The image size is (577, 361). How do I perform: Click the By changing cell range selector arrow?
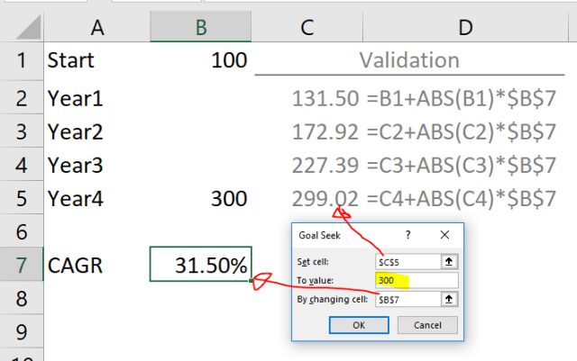[449, 299]
